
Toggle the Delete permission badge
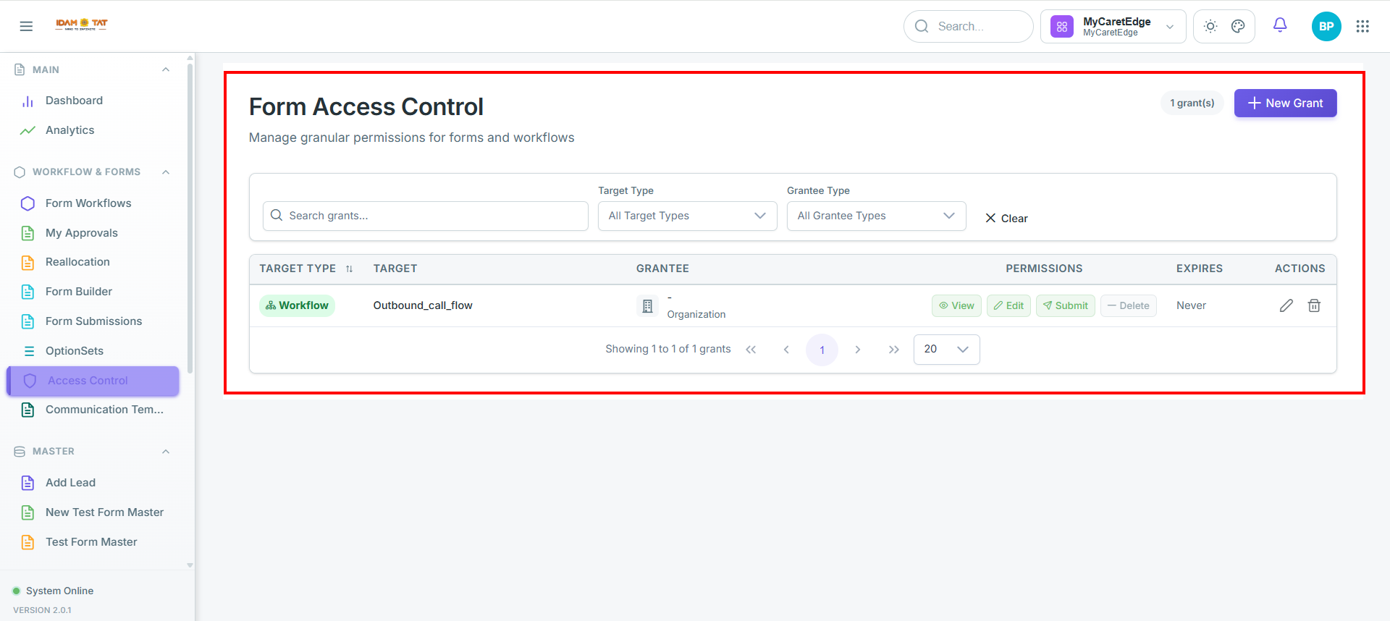1129,305
